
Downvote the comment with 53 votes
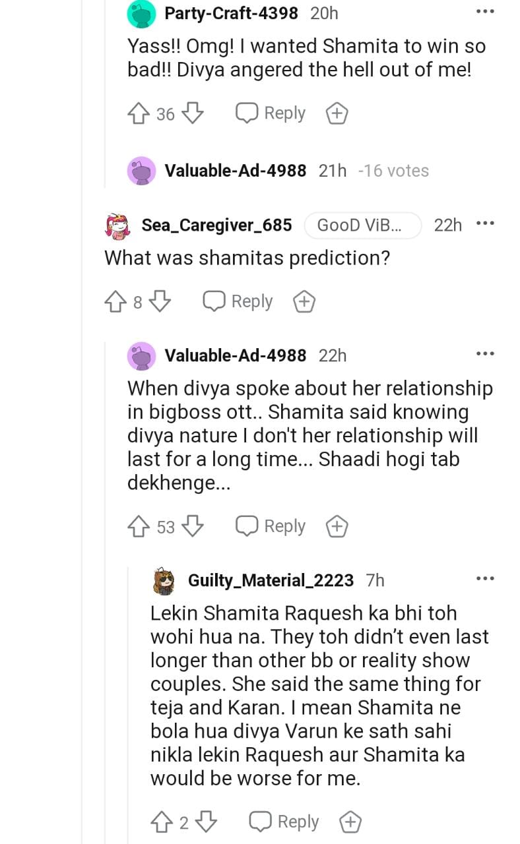point(192,527)
